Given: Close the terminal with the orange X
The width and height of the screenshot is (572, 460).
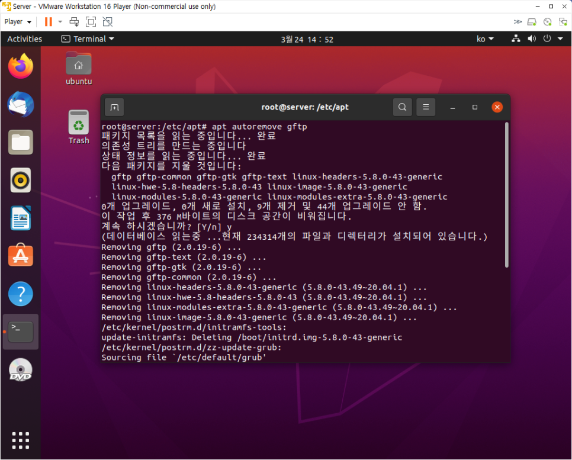Looking at the screenshot, I should click(x=497, y=107).
